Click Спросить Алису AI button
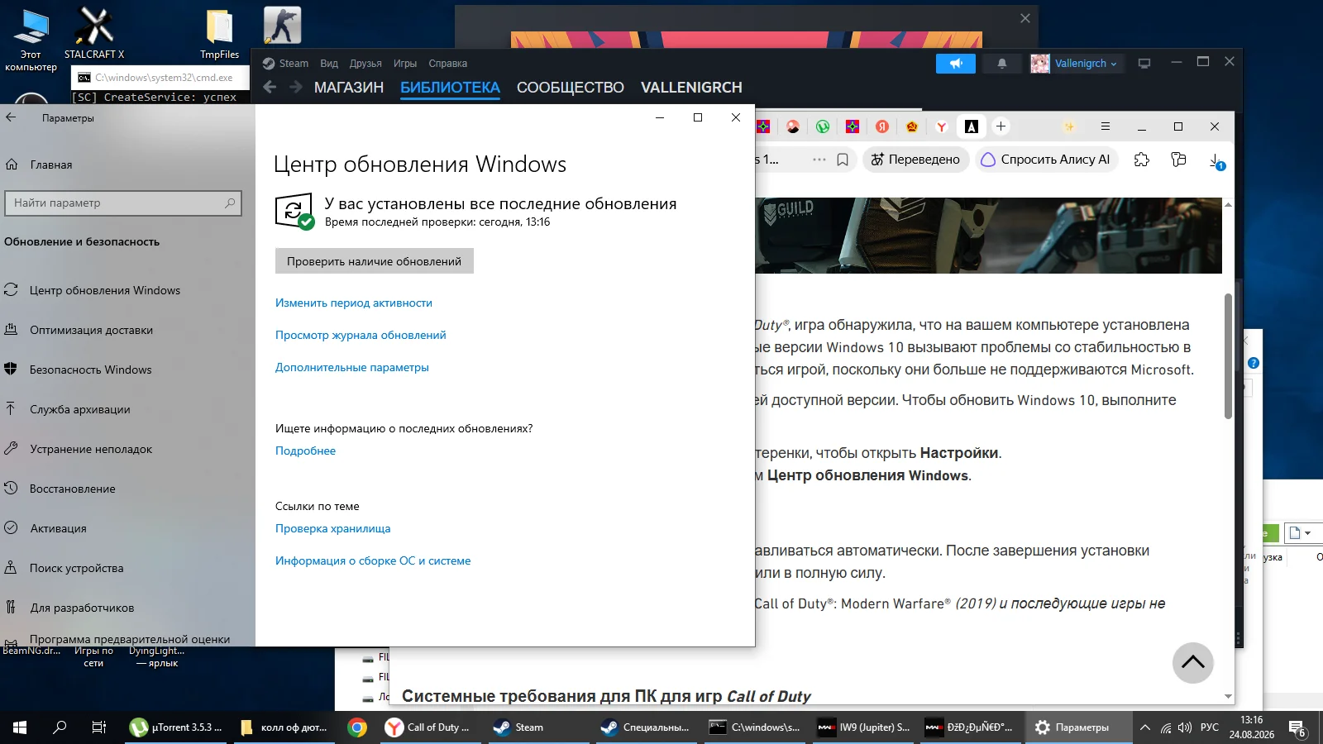This screenshot has width=1323, height=744. 1047,160
